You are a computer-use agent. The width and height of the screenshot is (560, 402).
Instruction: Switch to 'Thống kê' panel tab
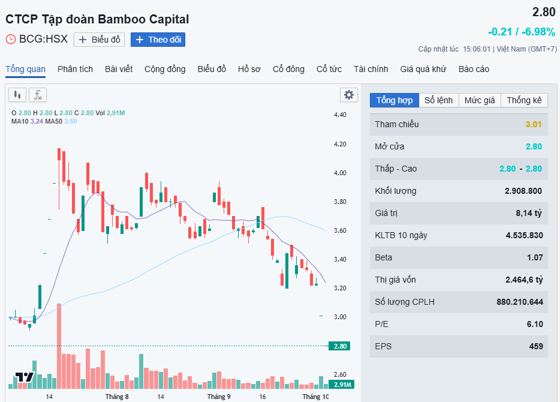[524, 100]
